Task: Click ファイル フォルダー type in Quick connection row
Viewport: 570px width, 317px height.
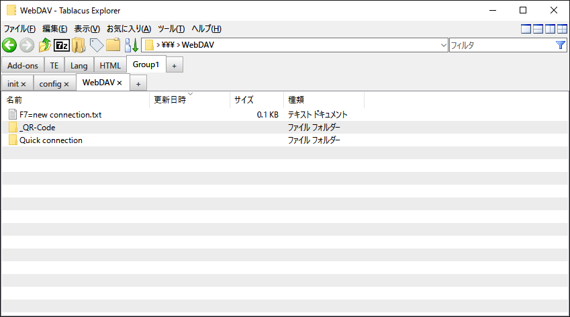Action: click(314, 140)
